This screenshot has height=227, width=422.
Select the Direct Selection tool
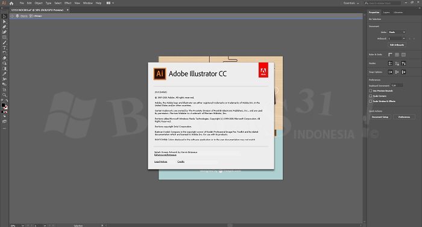tap(4, 22)
